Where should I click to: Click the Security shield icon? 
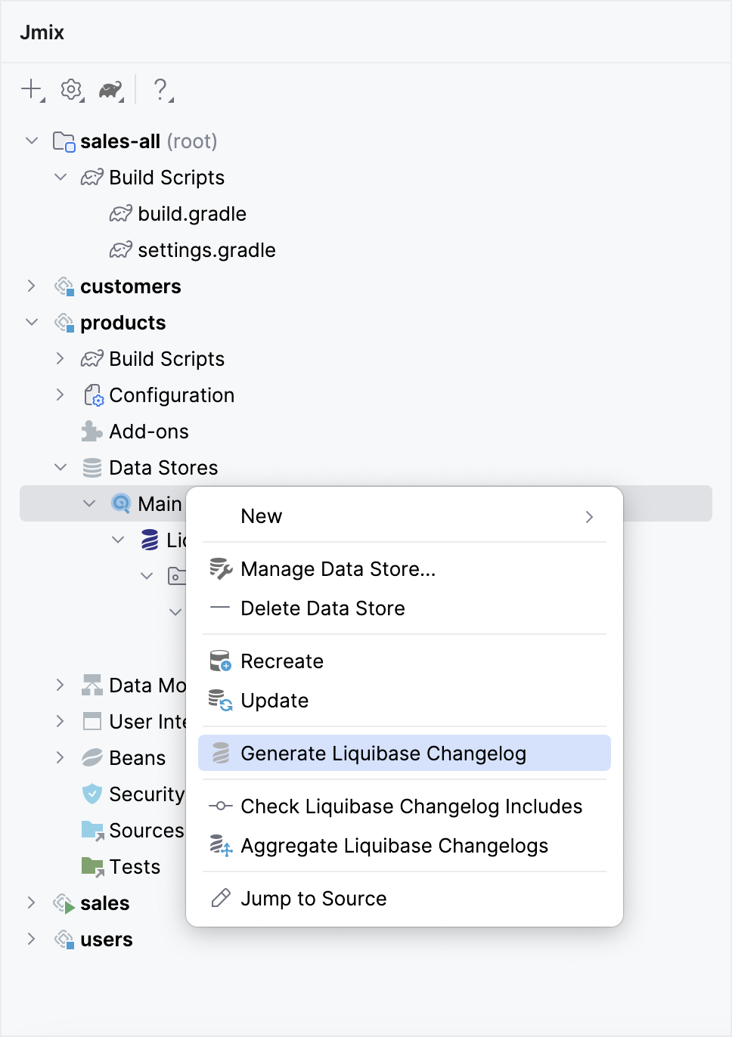pos(91,794)
